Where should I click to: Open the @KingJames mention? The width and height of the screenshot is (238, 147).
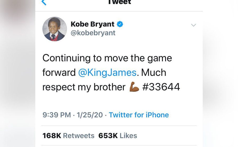107,73
